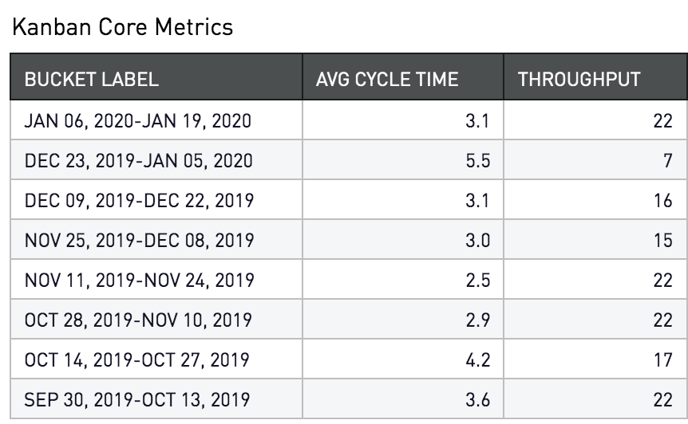Click the Dec 09, 2019-Dec 22, 2019 bucket
The height and width of the screenshot is (424, 688).
[x=140, y=201]
